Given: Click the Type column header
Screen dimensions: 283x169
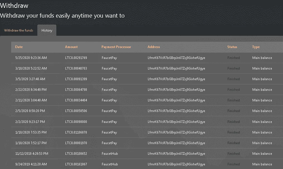Looking at the screenshot, I should 256,47.
